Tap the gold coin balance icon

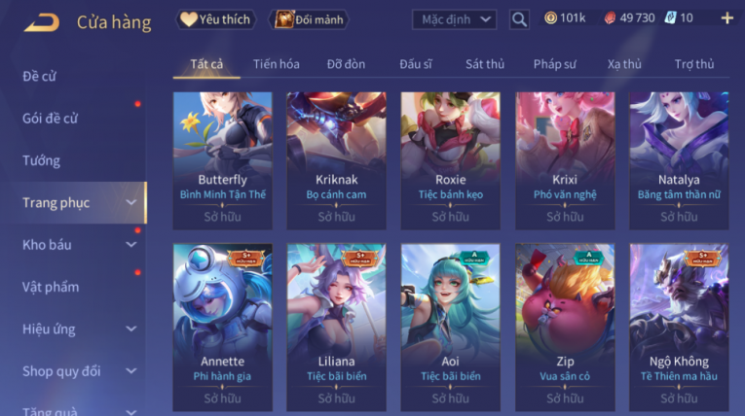pos(550,18)
